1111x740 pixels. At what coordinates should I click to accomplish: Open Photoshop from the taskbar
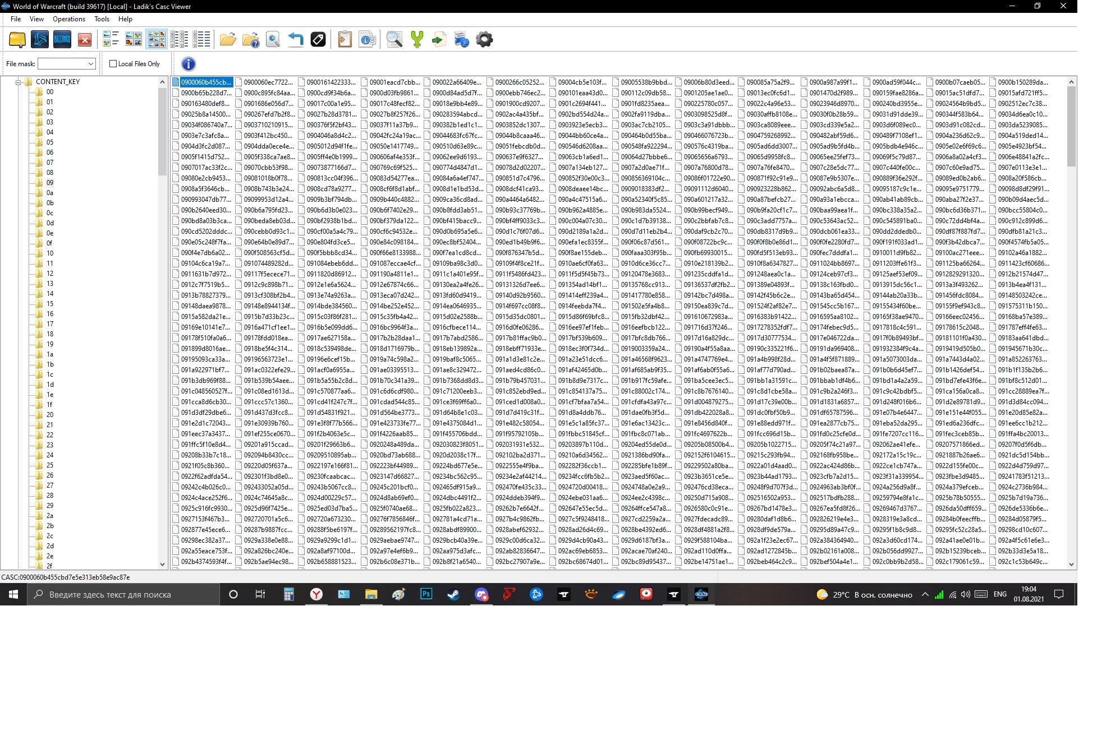(x=426, y=594)
